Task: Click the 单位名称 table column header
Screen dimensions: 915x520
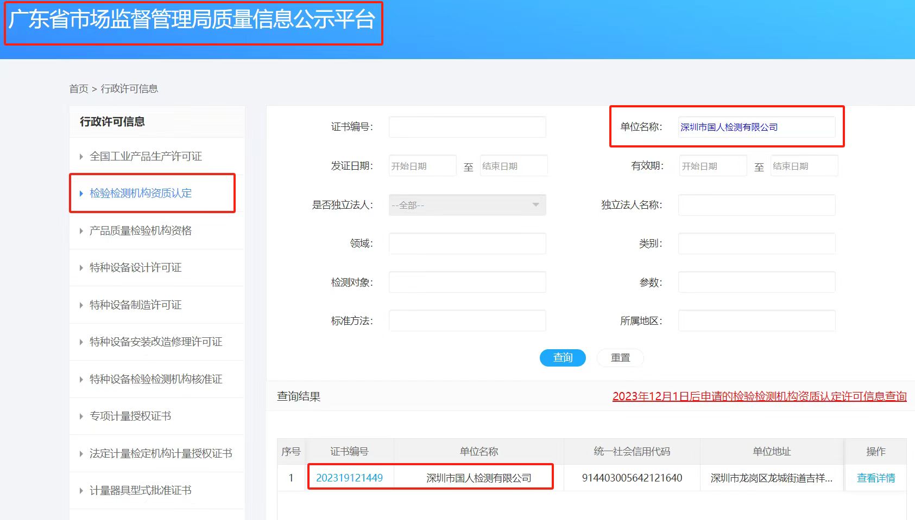Action: 479,452
